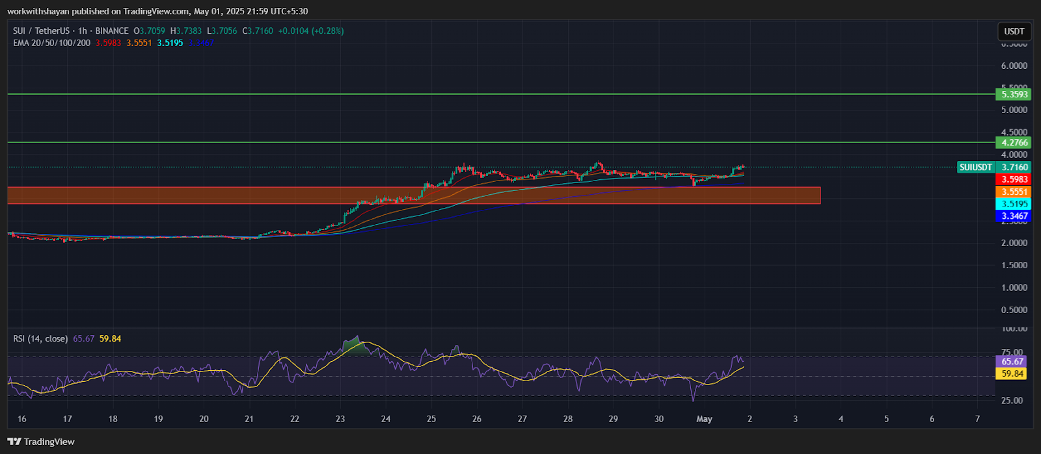The height and width of the screenshot is (454, 1041).
Task: Click the SUIUSDT symbol tag on the price axis
Action: coord(976,168)
